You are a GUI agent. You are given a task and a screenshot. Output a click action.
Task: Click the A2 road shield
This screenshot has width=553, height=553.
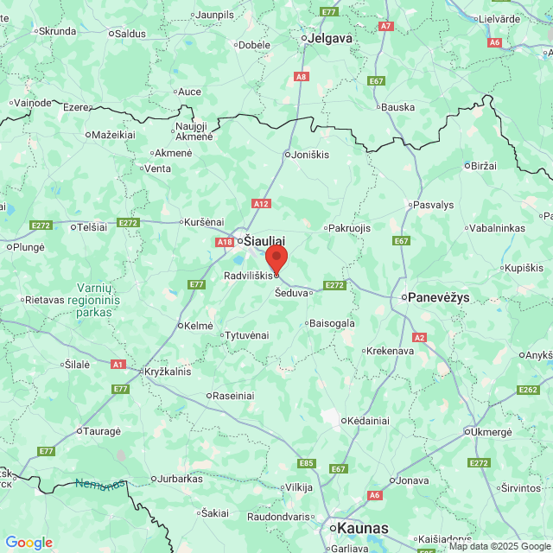click(419, 338)
